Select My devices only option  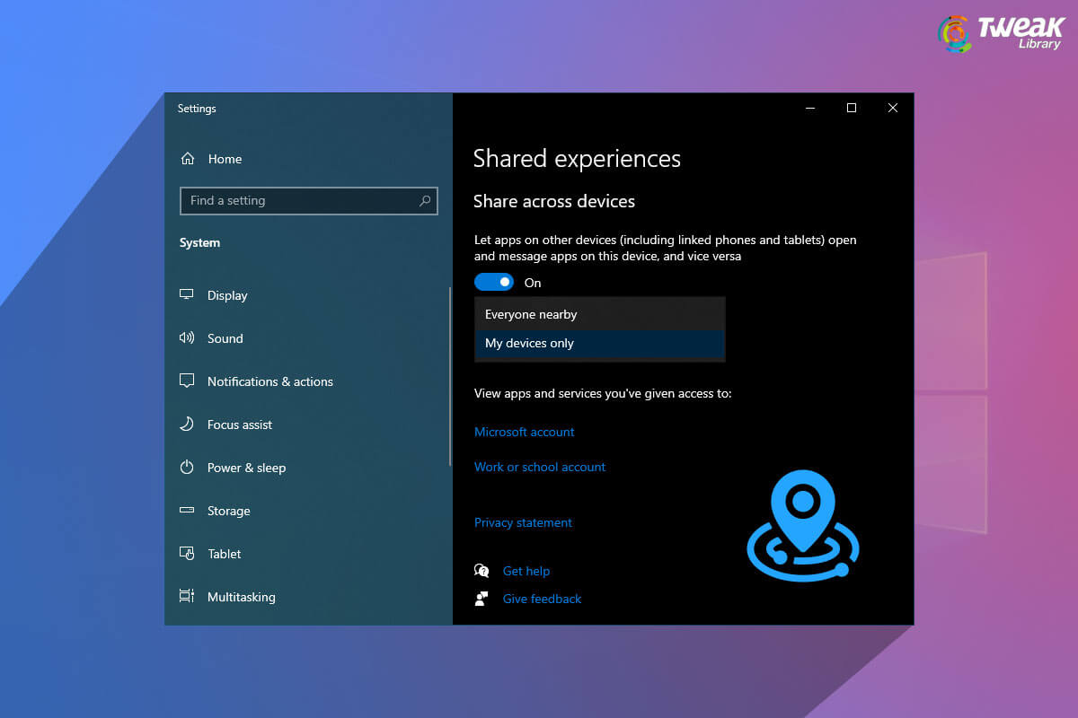[x=529, y=343]
